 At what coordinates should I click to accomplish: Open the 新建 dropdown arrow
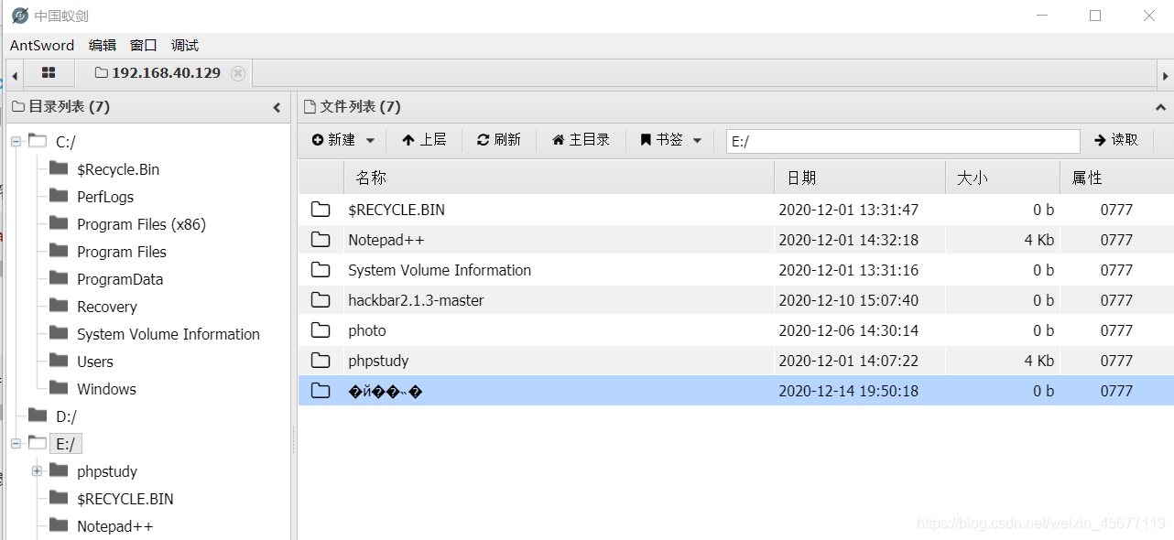click(370, 140)
